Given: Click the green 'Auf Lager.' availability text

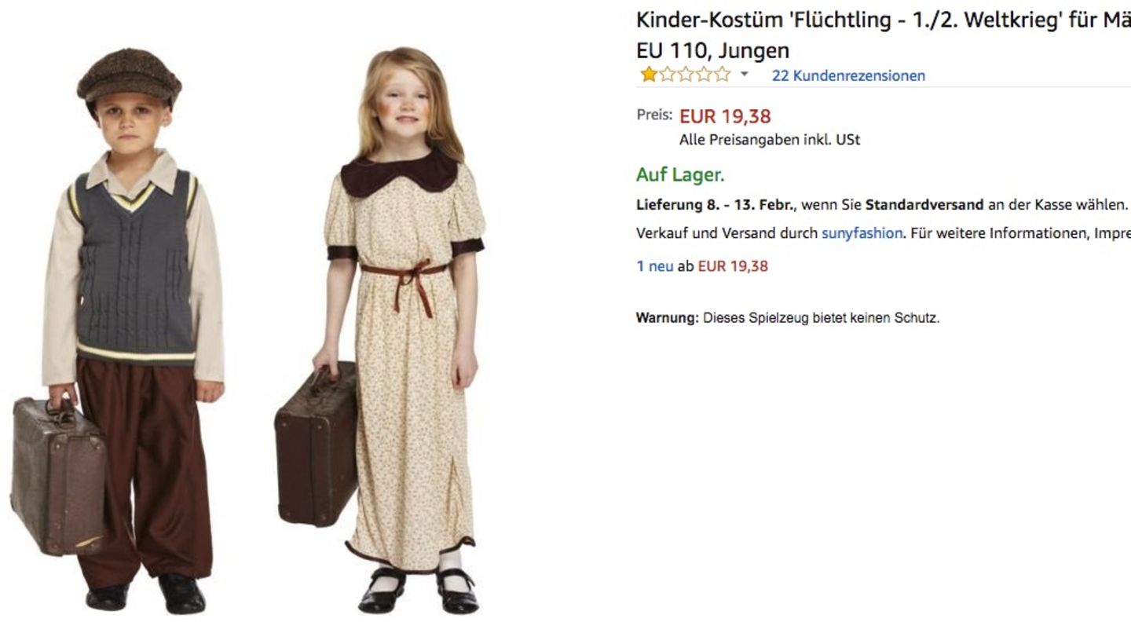Looking at the screenshot, I should coord(680,174).
